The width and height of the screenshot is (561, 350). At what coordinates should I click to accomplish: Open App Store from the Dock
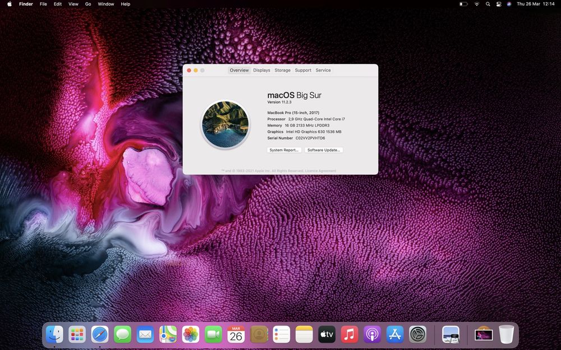click(x=395, y=335)
